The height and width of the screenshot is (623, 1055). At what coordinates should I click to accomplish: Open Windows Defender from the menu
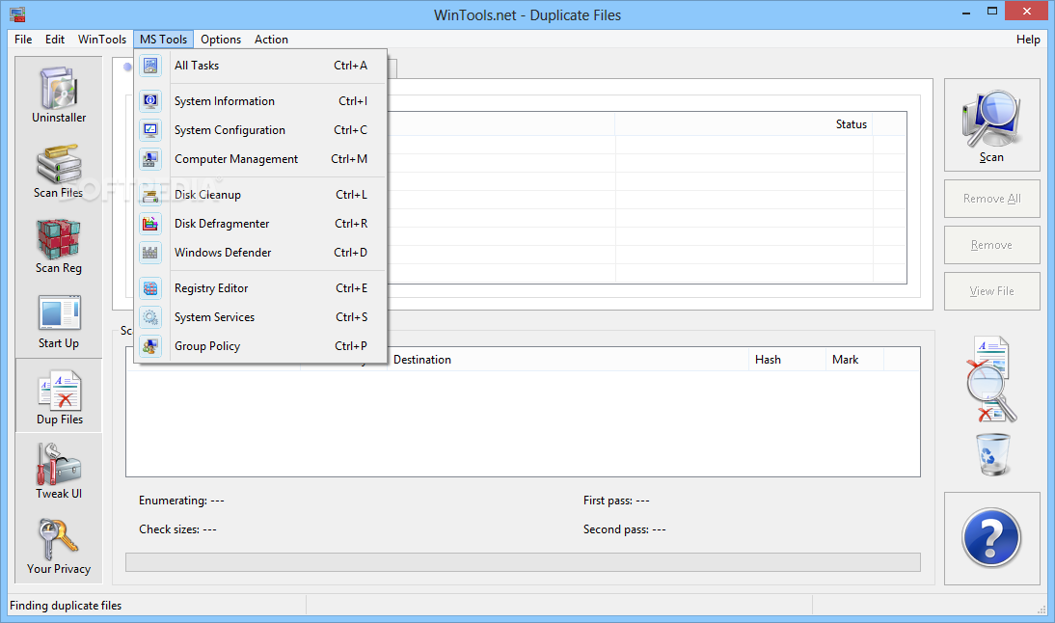[x=261, y=253]
